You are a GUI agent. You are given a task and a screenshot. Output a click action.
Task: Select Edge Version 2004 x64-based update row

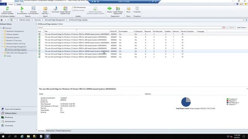coord(143,54)
